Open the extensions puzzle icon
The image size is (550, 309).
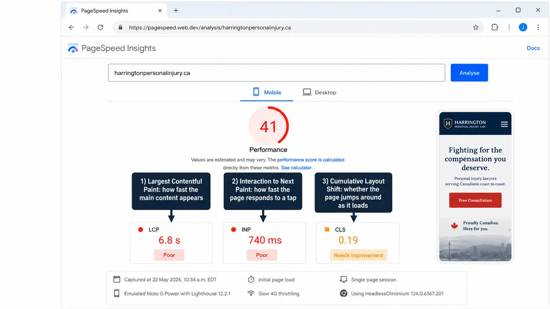click(x=495, y=27)
